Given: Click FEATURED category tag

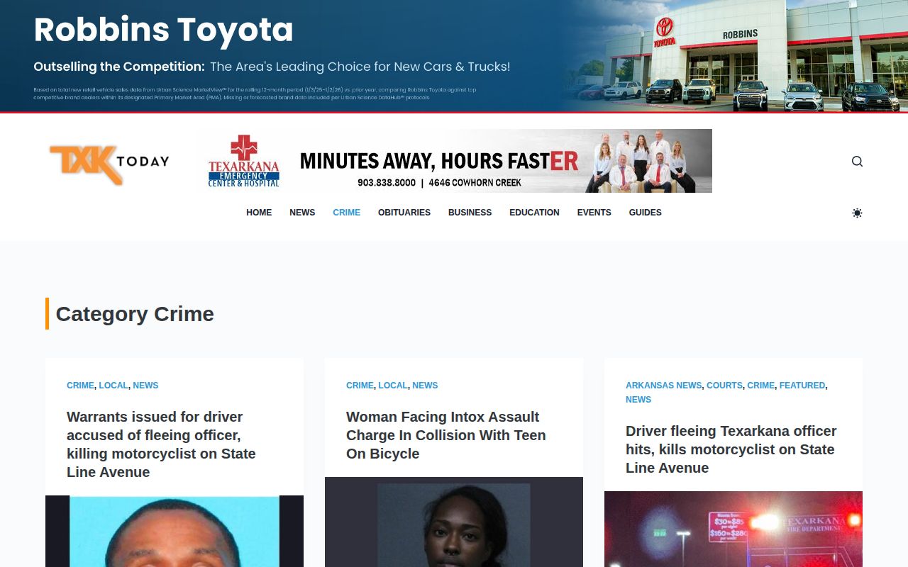Looking at the screenshot, I should coord(802,386).
